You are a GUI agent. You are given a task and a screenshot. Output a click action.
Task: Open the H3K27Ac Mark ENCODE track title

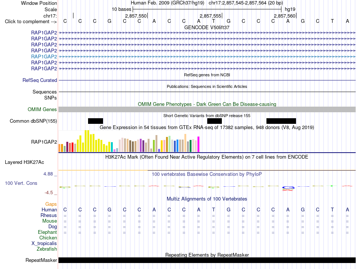click(207, 157)
